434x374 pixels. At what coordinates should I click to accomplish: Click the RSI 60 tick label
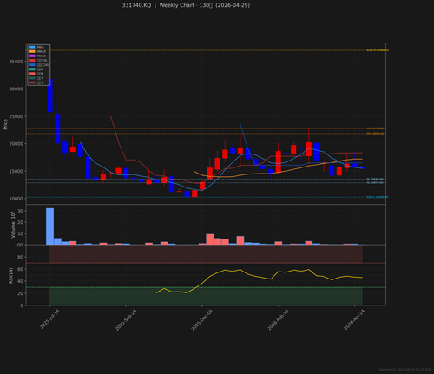(21, 269)
